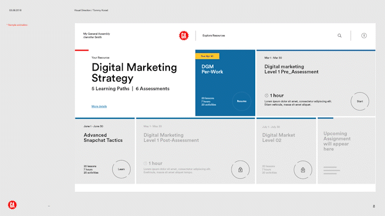Screen dimensions: 385x216
Task: Select Digital Market Level 02 title
Action: [x=278, y=138]
